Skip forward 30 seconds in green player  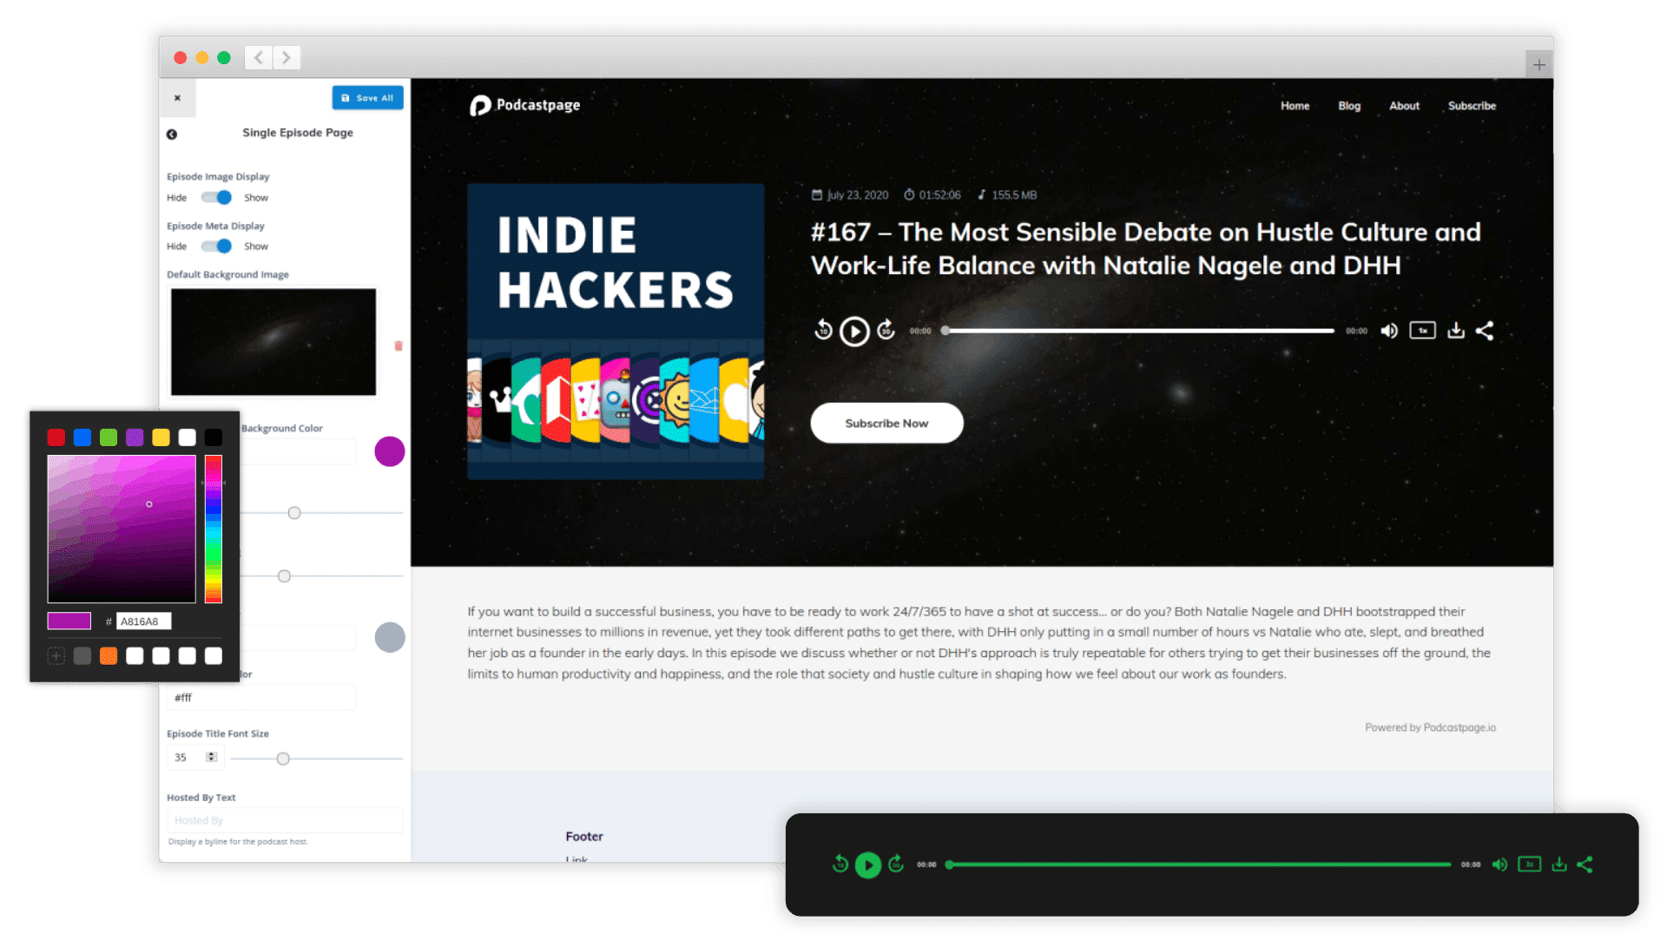coord(896,864)
